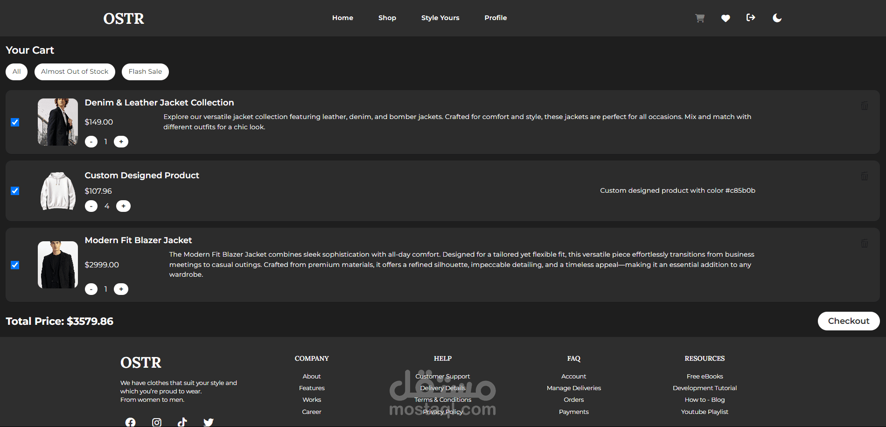
Task: Uncheck Denim & Leather Jacket Collection checkbox
Action: point(15,122)
